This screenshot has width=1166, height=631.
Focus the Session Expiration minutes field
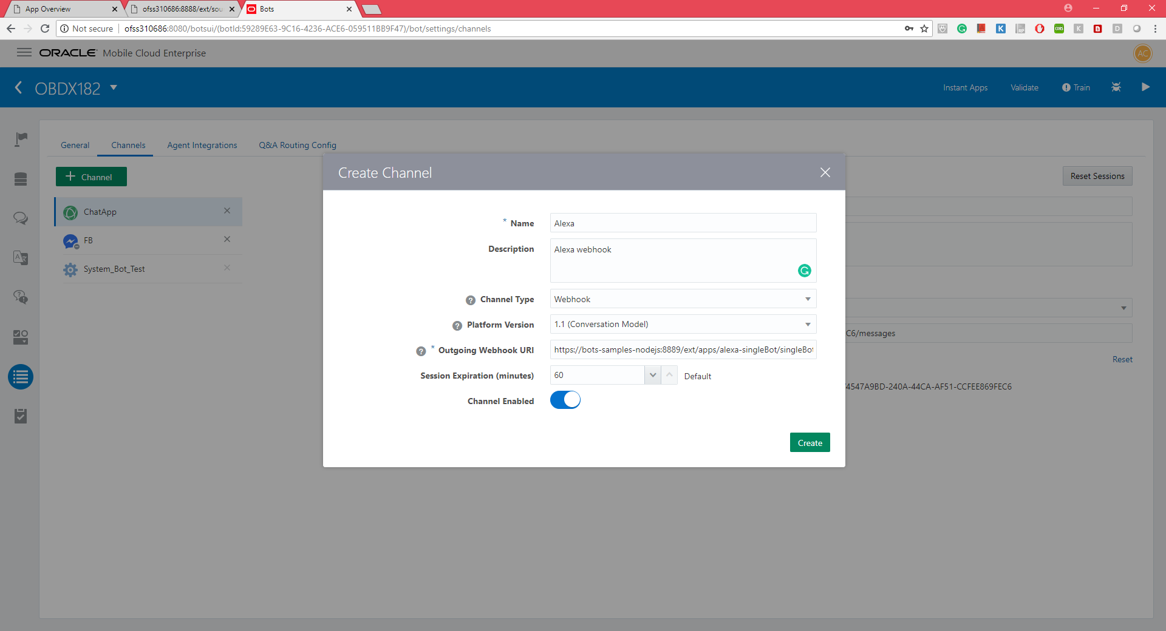597,376
